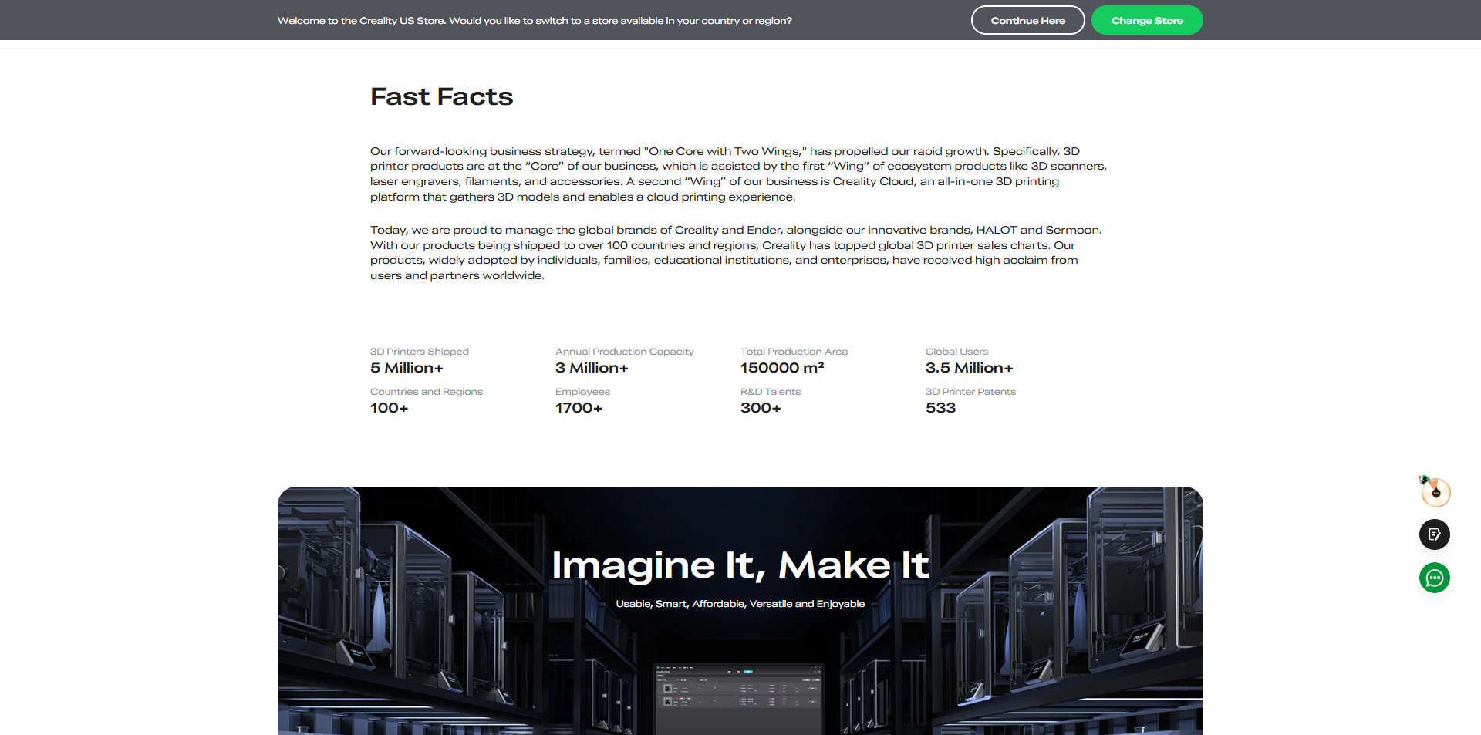Open the spin-the-wheel prize icon

[1435, 491]
